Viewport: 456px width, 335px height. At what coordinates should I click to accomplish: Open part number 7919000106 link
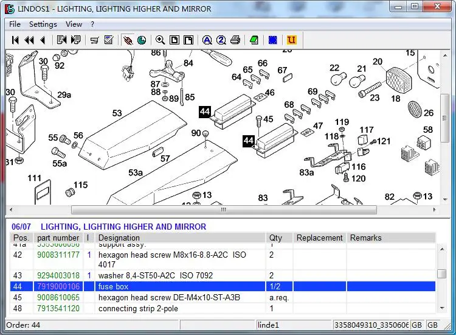pos(58,287)
